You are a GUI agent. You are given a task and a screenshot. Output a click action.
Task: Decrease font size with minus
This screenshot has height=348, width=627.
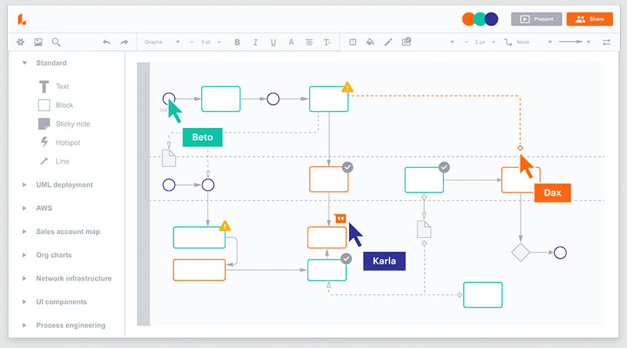point(192,42)
